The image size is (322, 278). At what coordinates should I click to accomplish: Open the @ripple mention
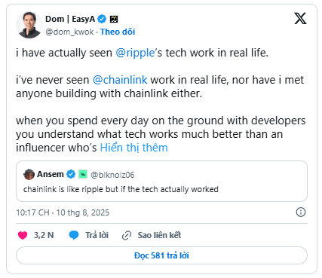click(x=135, y=53)
